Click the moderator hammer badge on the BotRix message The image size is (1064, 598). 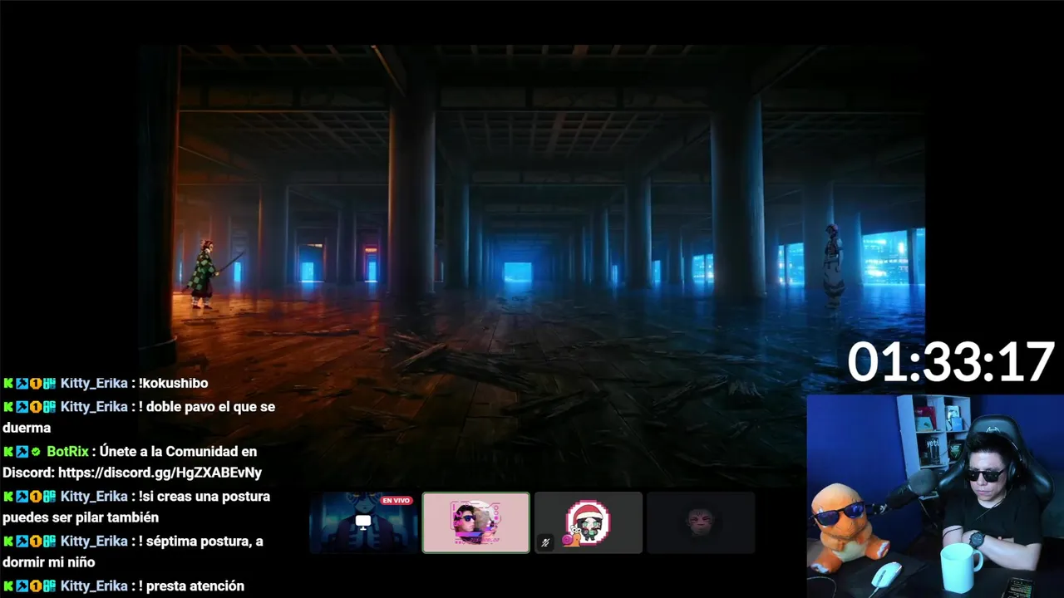pyautogui.click(x=22, y=452)
